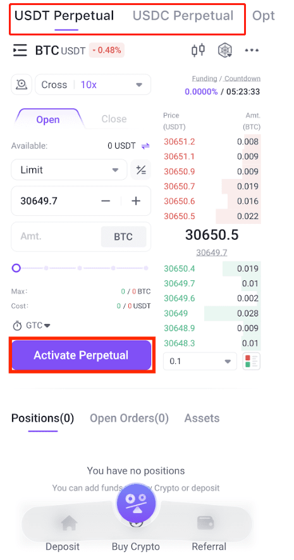The image size is (294, 560).
Task: Click the spider-web trading bot icon
Action: [225, 51]
